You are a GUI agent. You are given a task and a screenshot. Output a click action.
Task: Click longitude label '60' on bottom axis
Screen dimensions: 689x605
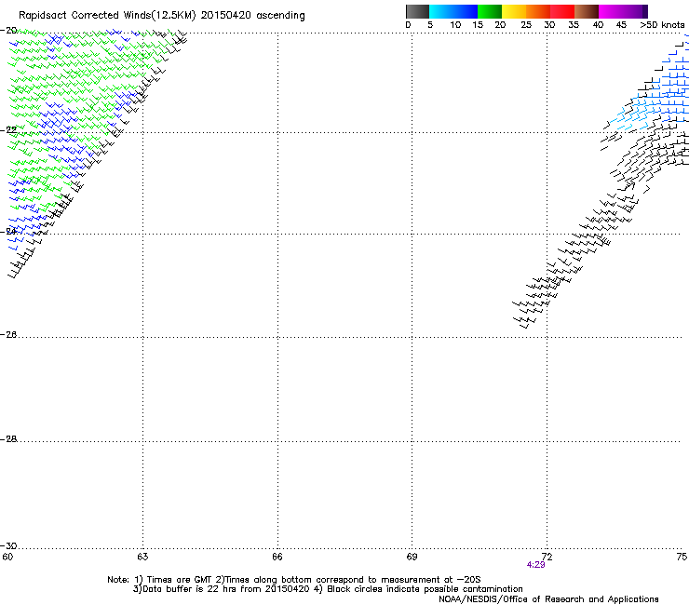[x=7, y=558]
